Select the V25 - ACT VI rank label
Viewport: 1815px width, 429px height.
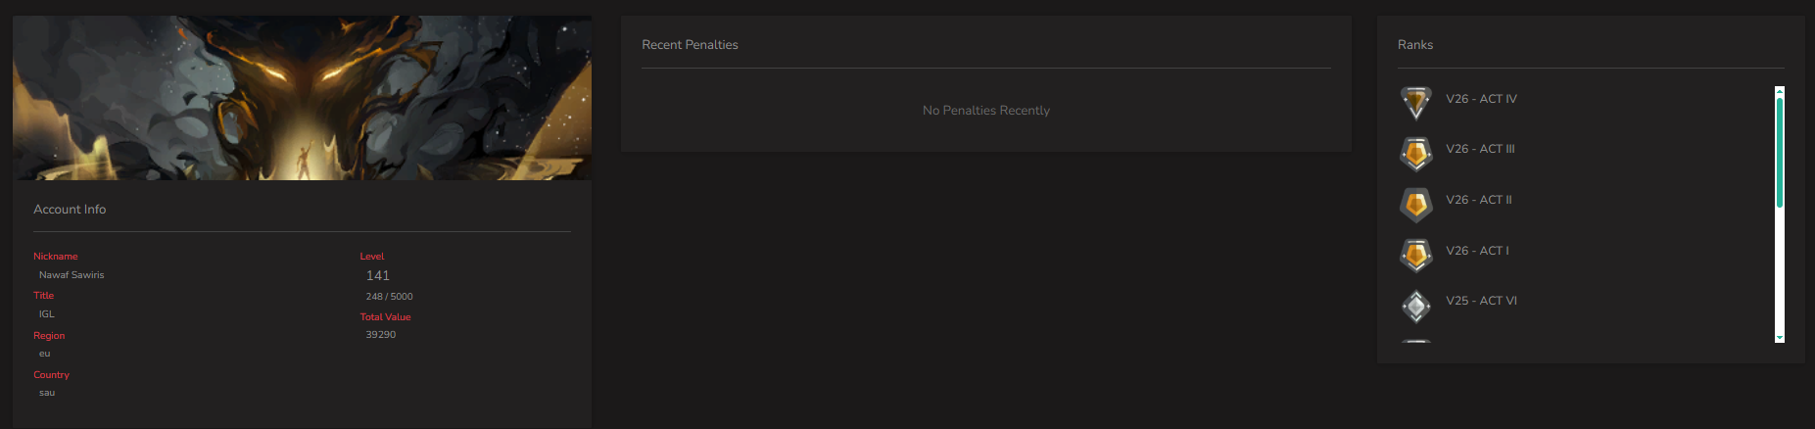[1481, 301]
